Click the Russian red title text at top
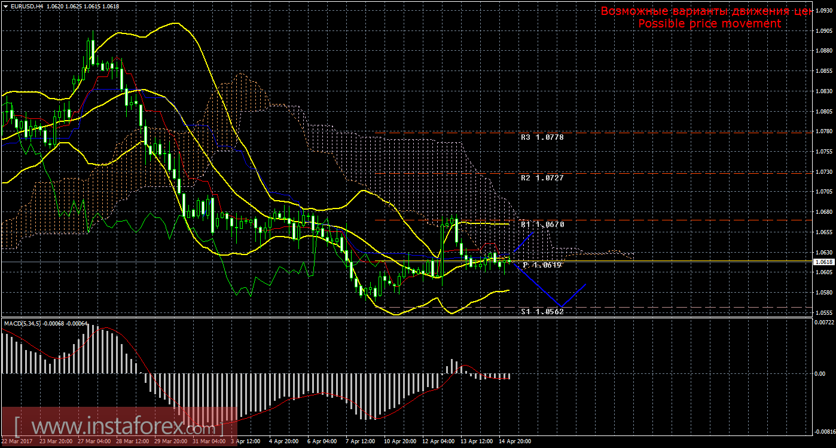836x448 pixels. click(x=706, y=11)
